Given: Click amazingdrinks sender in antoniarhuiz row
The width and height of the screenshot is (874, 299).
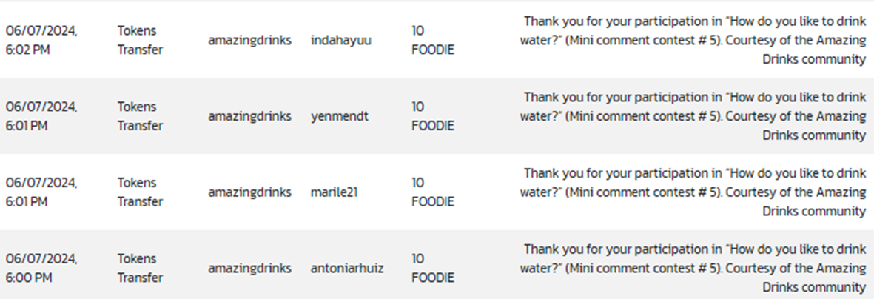Looking at the screenshot, I should (x=249, y=269).
